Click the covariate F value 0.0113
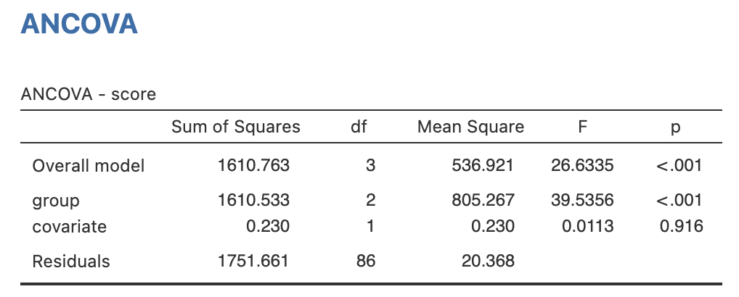Image resolution: width=739 pixels, height=297 pixels. [588, 227]
